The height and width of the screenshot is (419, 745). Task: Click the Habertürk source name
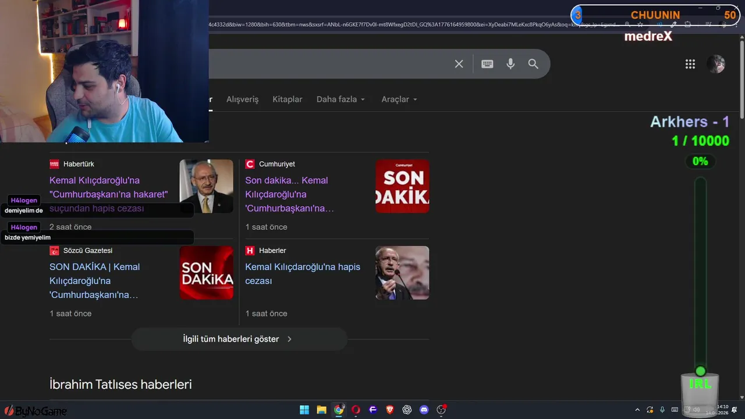point(79,164)
